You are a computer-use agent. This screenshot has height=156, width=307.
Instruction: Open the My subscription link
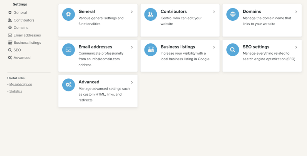(x=21, y=84)
